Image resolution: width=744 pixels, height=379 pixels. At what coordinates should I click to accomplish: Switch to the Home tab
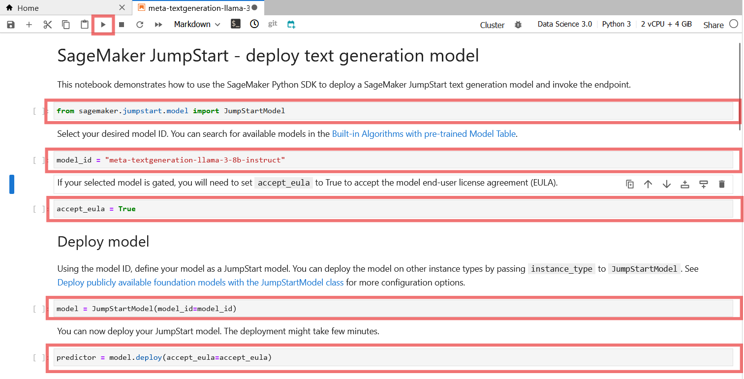point(28,8)
